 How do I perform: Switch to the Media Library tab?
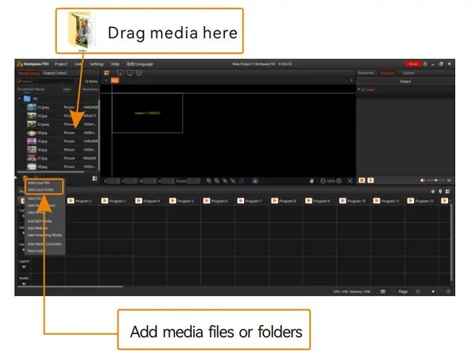[29, 73]
